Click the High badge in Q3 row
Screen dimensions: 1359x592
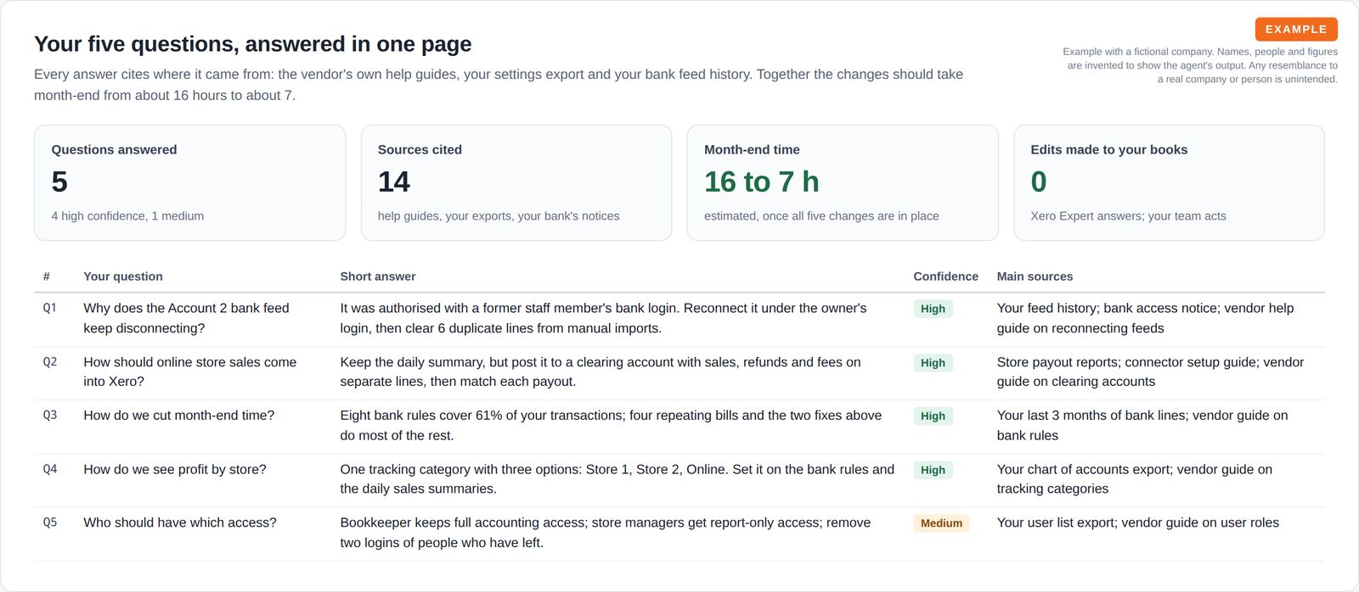[x=933, y=416]
